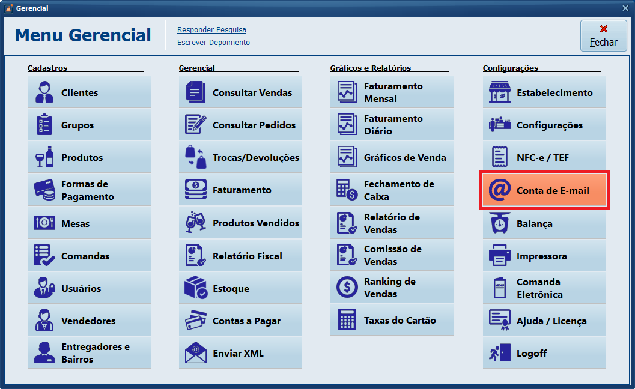Open Consultar Vendas
The image size is (635, 389).
click(240, 92)
